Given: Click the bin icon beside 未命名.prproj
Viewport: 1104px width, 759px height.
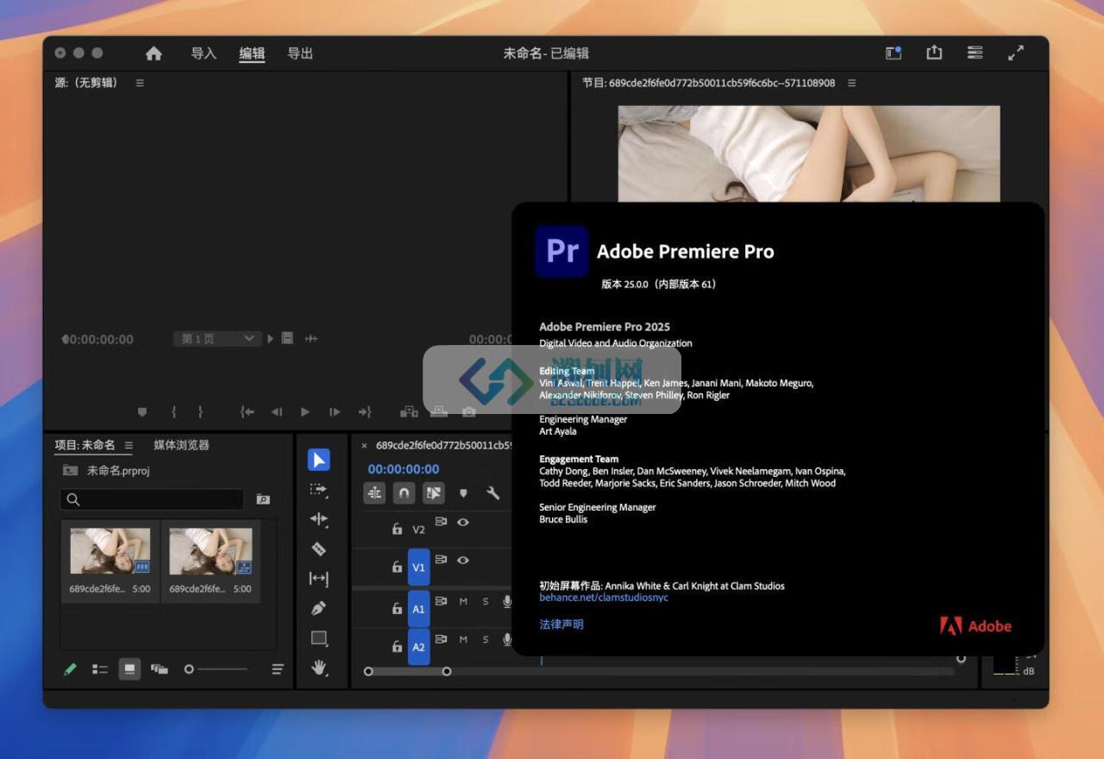Looking at the screenshot, I should (70, 471).
